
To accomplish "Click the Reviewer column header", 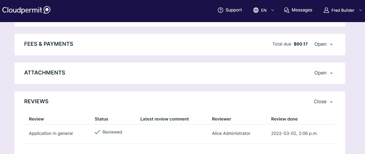I will tap(221, 119).
